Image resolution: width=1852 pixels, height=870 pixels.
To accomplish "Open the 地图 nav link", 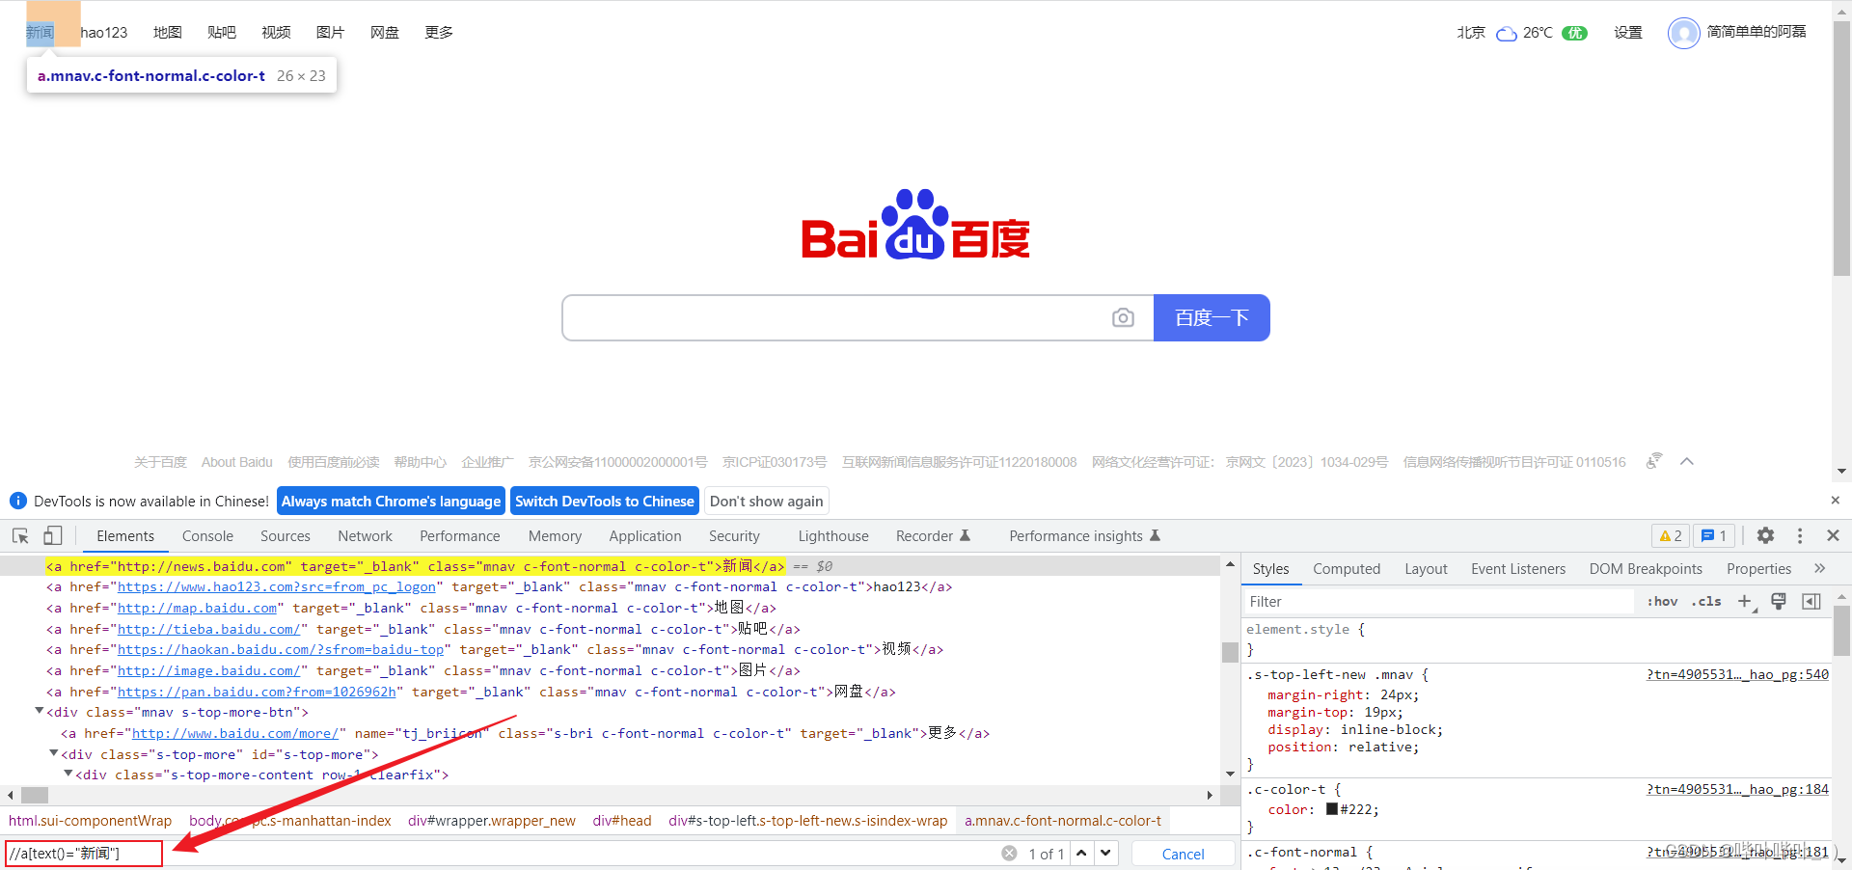I will [167, 33].
